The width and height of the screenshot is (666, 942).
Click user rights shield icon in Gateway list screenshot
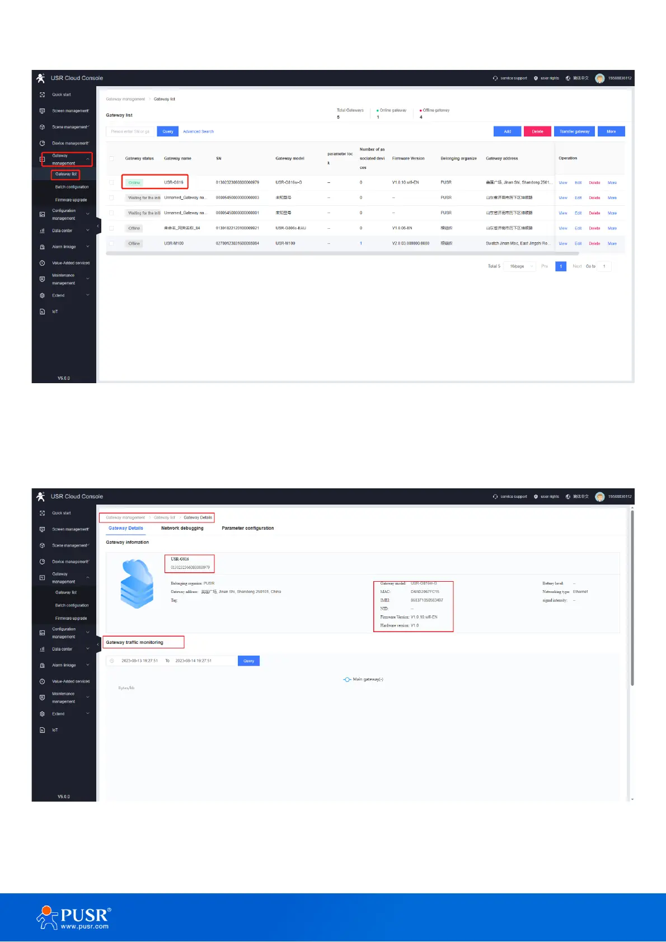click(536, 78)
